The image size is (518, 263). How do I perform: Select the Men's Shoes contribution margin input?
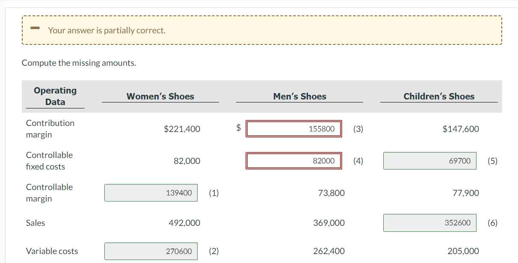point(293,129)
